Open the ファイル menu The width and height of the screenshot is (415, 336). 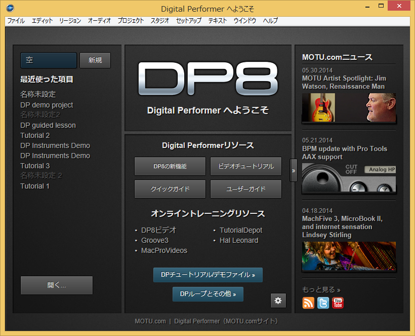coord(16,21)
